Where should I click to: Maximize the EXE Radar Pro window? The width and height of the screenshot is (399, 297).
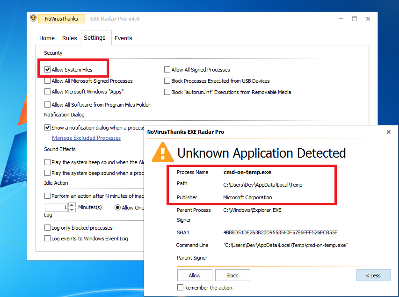tap(355, 19)
